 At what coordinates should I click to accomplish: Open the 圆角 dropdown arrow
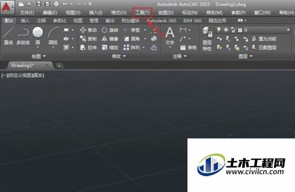pos(145,39)
